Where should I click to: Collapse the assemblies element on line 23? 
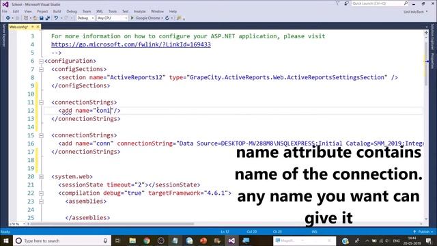point(41,202)
